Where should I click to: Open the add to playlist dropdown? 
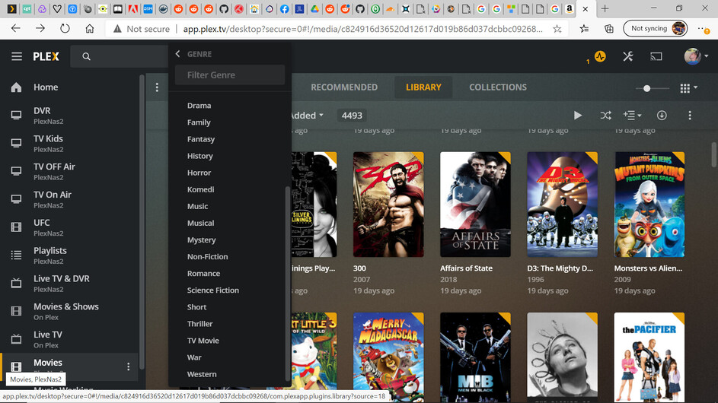click(632, 116)
